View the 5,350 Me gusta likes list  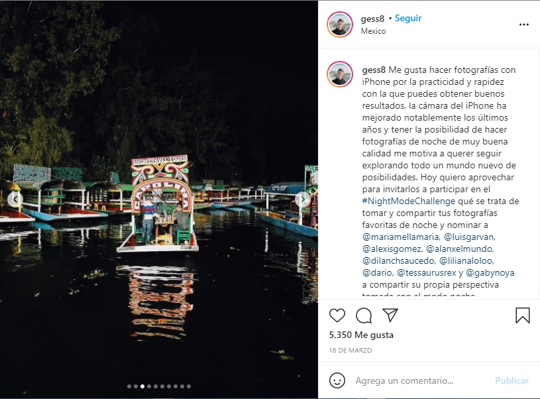361,335
